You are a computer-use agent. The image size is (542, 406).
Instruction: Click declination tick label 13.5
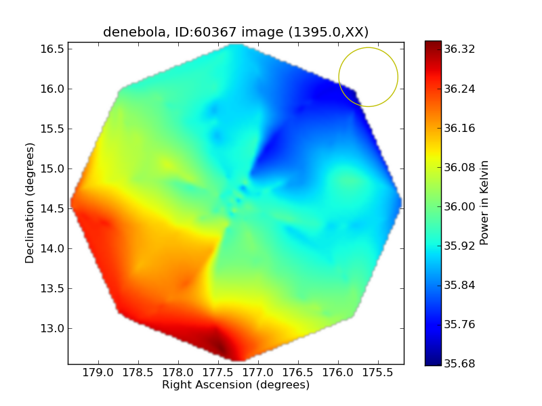(52, 289)
